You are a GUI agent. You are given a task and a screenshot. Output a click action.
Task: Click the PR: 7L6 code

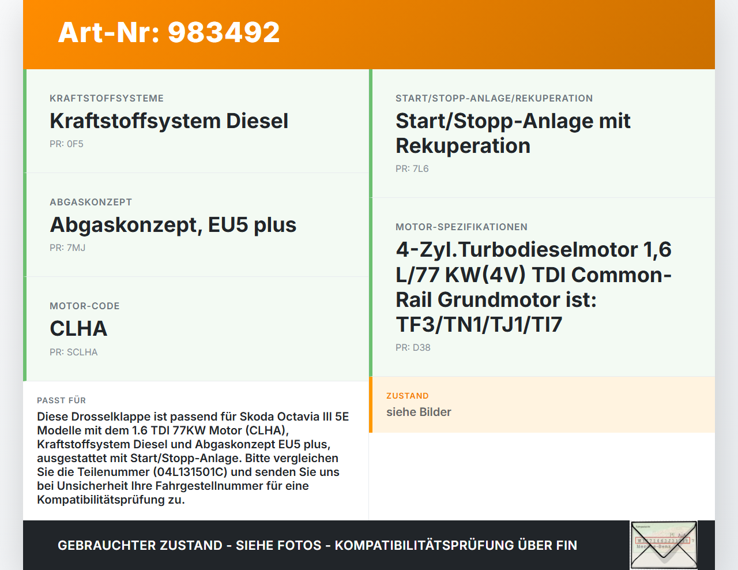pyautogui.click(x=412, y=168)
